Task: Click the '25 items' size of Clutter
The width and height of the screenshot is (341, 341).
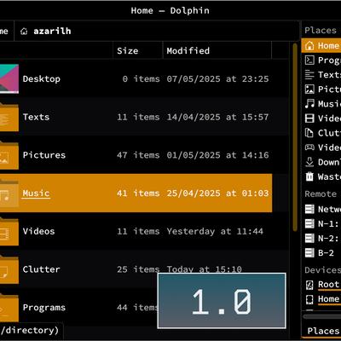Action: tap(138, 269)
